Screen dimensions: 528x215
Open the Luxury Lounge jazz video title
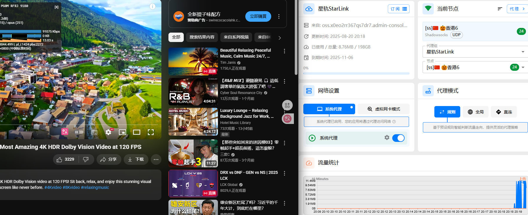247,113
